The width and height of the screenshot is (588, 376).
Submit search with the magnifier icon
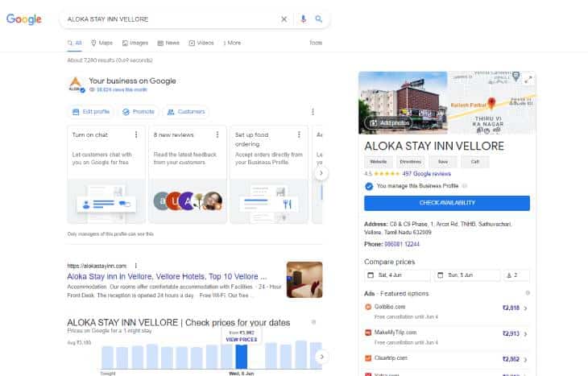coord(318,19)
